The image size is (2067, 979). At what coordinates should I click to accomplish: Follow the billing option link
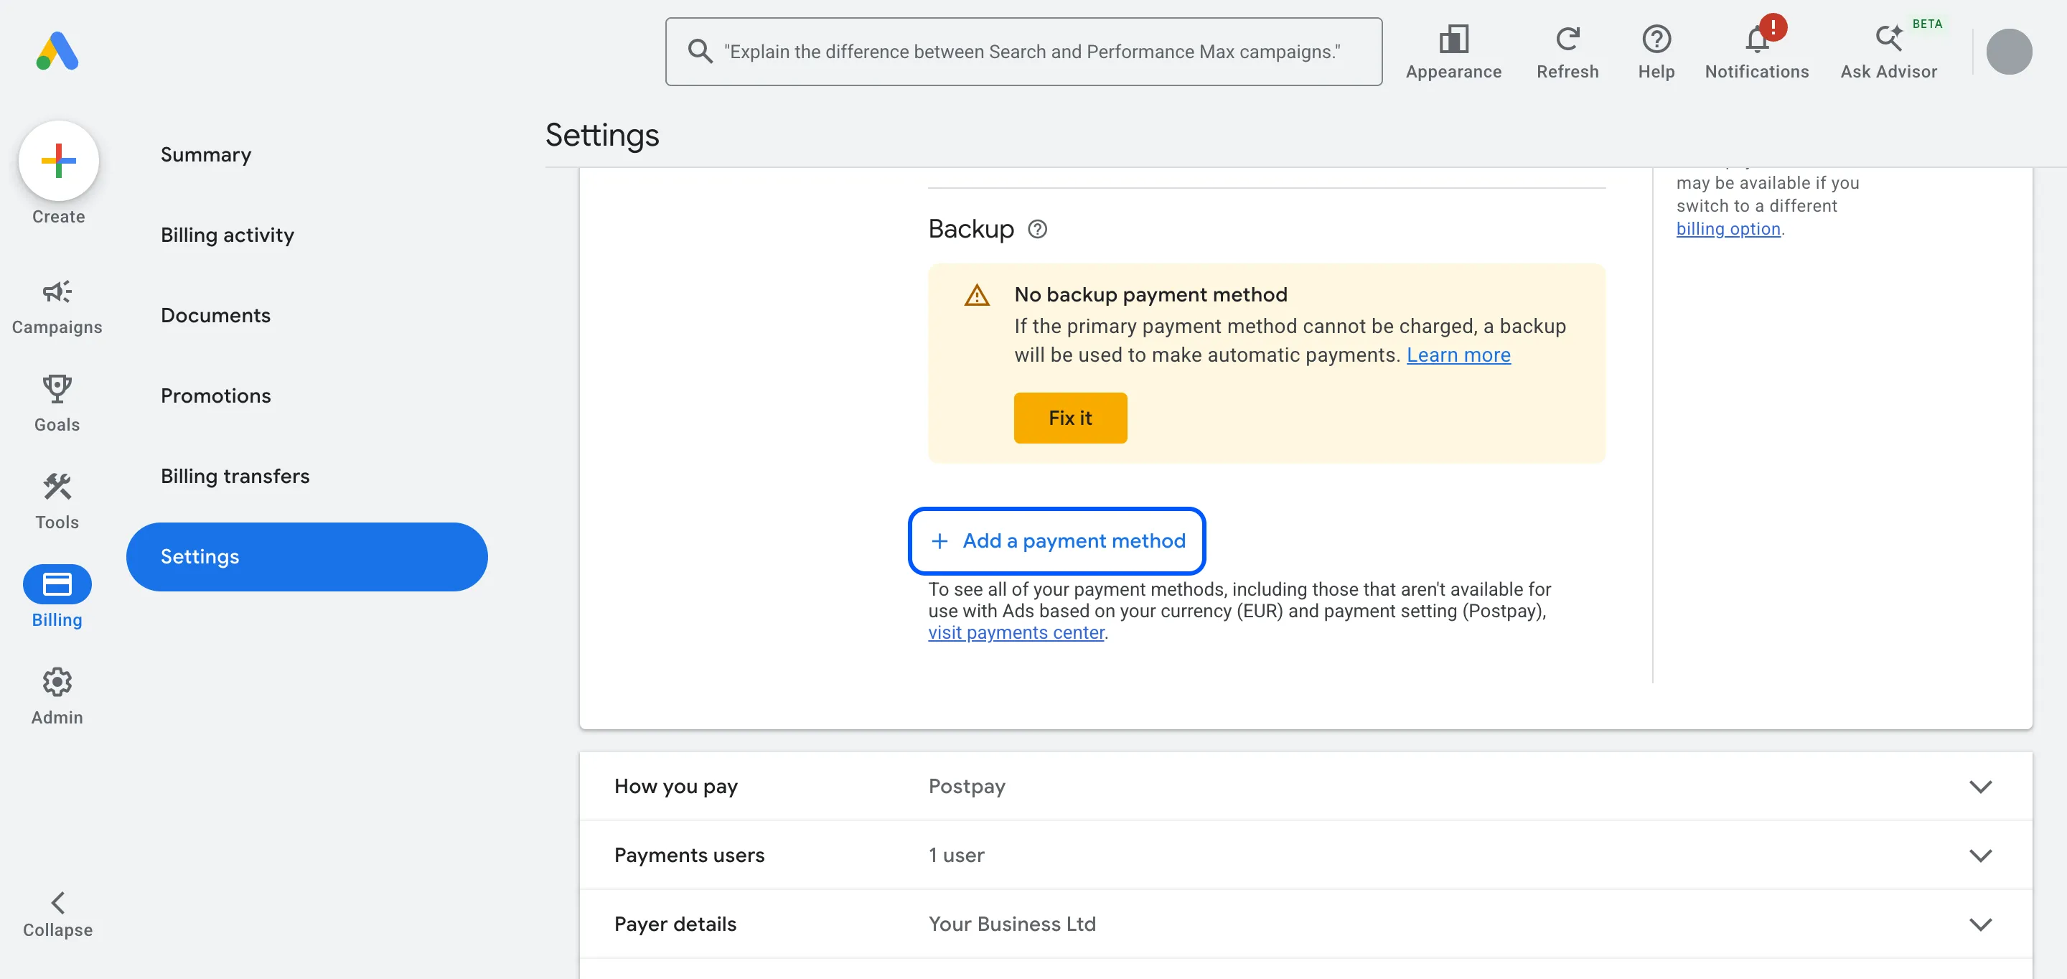[x=1728, y=229]
